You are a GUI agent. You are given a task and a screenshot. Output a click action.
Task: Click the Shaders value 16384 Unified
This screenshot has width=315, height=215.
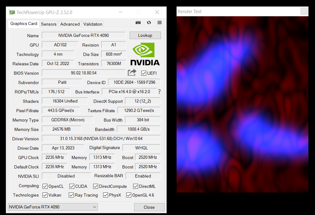(x=65, y=101)
